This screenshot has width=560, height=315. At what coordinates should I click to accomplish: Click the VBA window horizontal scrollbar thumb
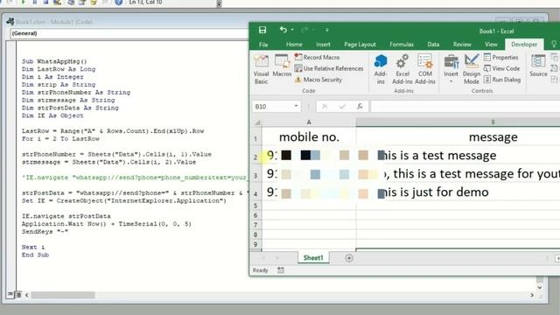click(63, 295)
